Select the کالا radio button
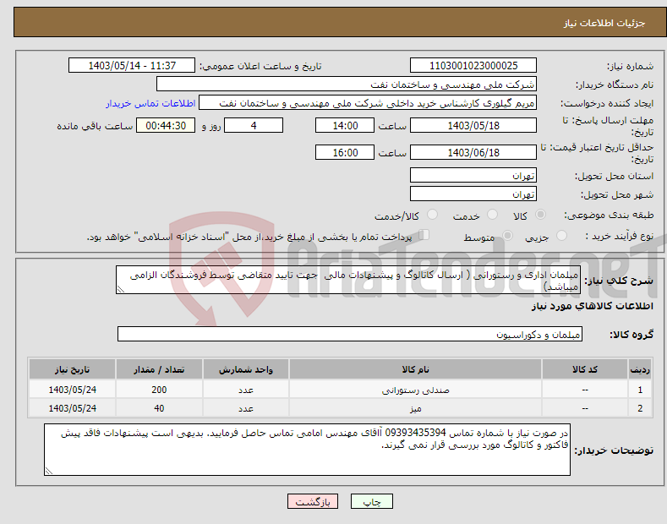The image size is (667, 524). (x=540, y=215)
